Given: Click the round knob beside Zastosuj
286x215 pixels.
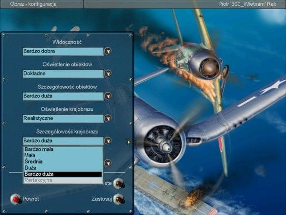Looking at the screenshot, I should point(119,199).
